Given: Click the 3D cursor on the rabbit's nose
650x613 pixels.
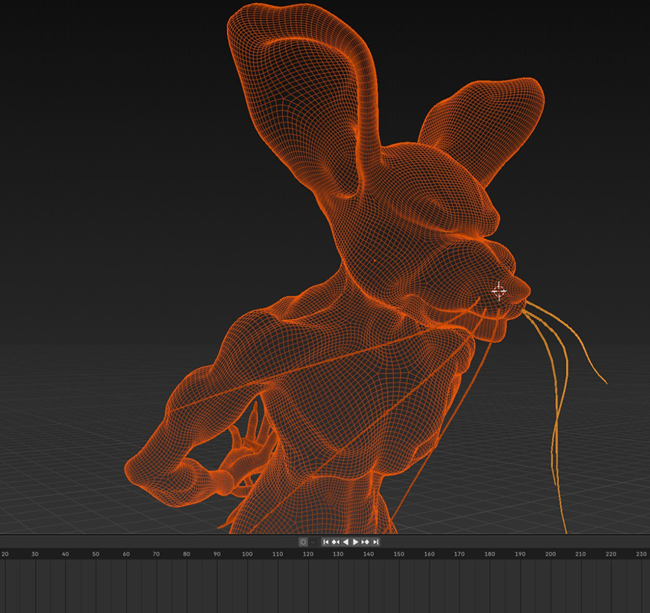Looking at the screenshot, I should [499, 291].
